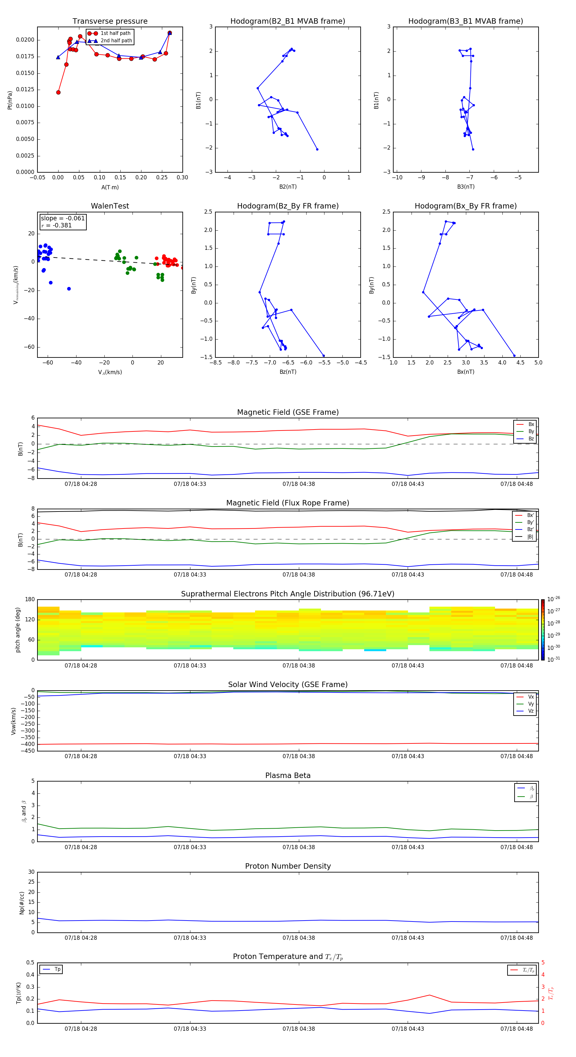Click the 'slope = -0.061' annotation
Image resolution: width=576 pixels, height=1057 pixels.
click(63, 218)
